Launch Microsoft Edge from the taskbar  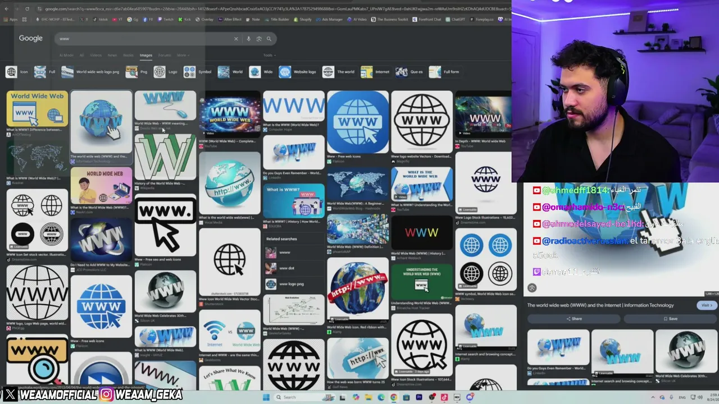[381, 397]
